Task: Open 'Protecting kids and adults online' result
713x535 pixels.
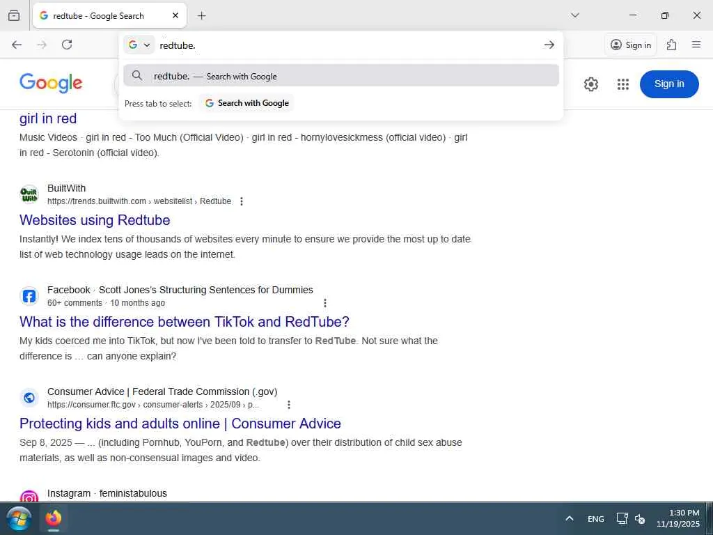Action: click(180, 424)
